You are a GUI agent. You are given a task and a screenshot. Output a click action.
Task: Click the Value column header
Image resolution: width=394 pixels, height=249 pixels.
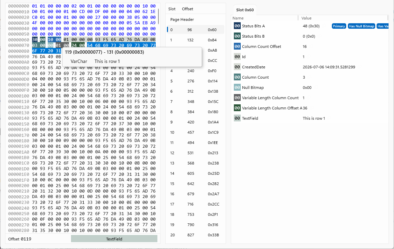click(x=306, y=18)
